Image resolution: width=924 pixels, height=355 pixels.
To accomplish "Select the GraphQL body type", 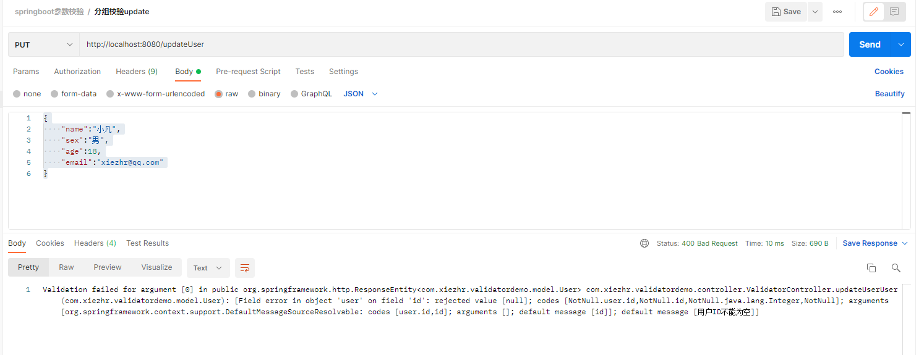I will tap(311, 94).
